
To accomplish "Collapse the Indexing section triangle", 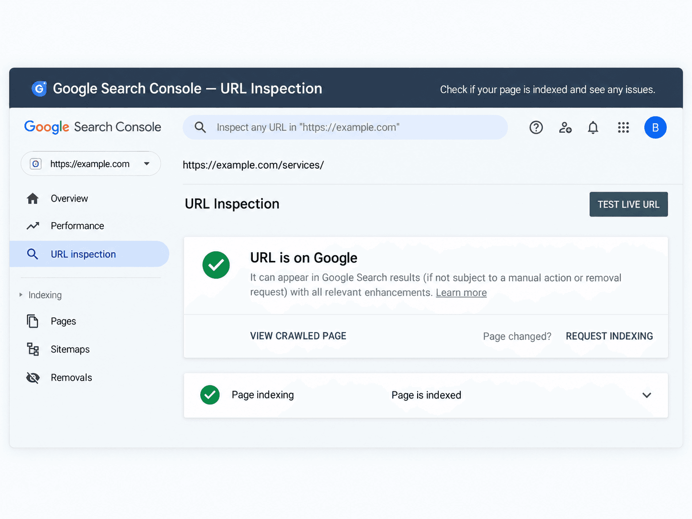I will click(x=21, y=295).
